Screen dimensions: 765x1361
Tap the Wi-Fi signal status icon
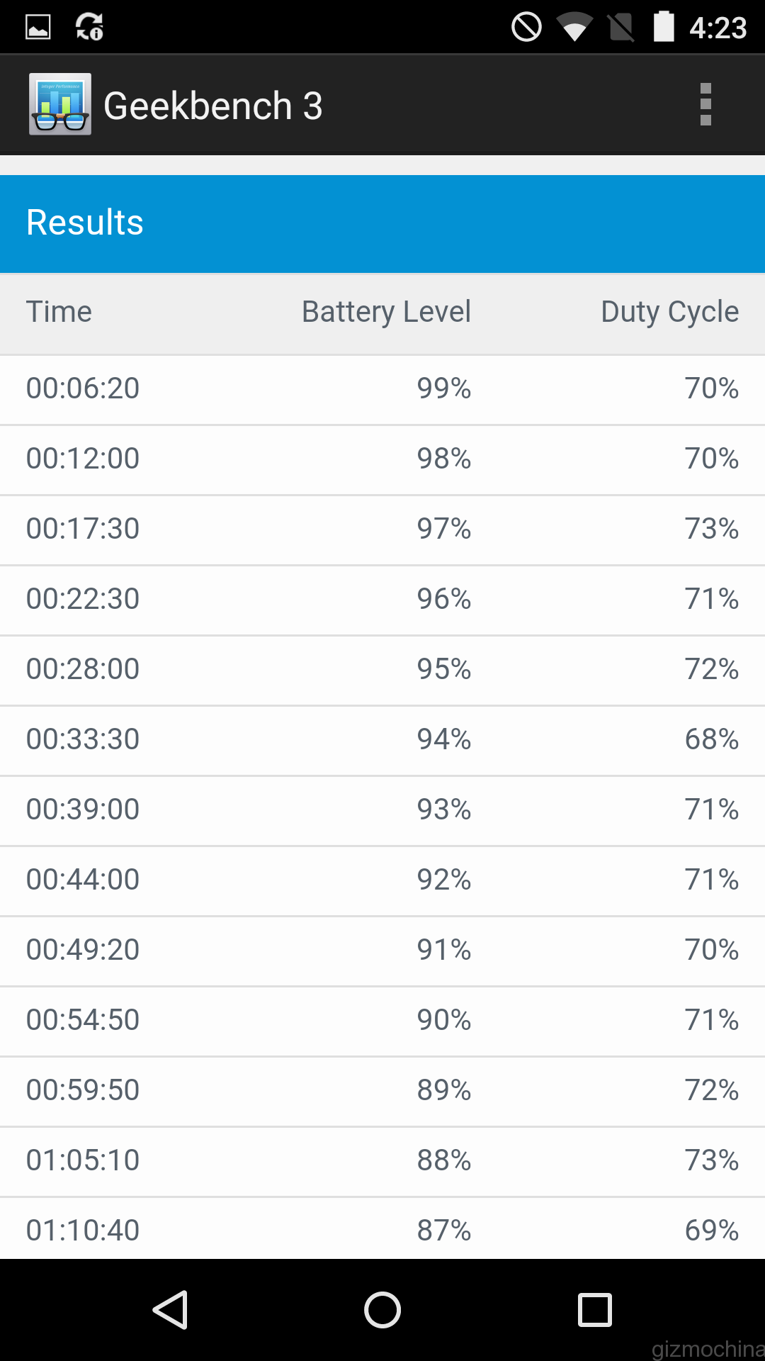pos(574,28)
